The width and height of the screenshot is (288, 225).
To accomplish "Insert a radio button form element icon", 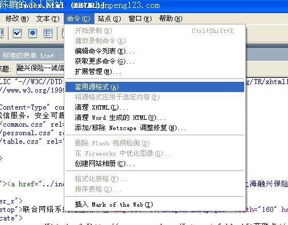I will pos(32,34).
